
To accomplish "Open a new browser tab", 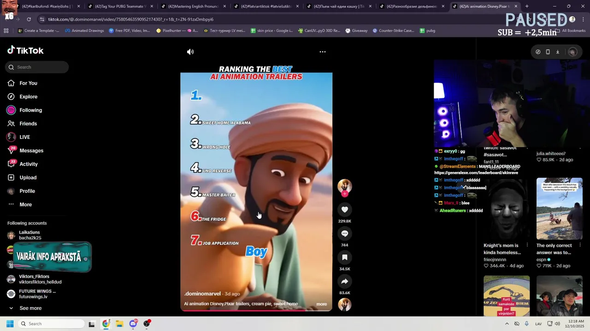I will coord(527,6).
